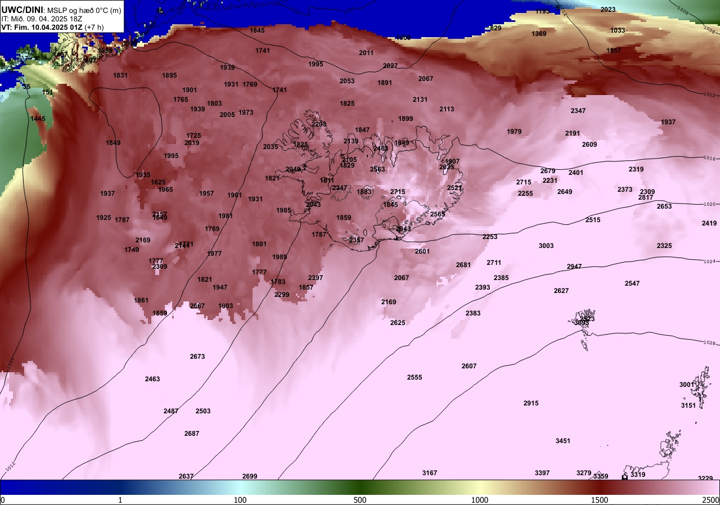The height and width of the screenshot is (505, 720).
Task: Click the height value 2627
Action: [x=561, y=291]
